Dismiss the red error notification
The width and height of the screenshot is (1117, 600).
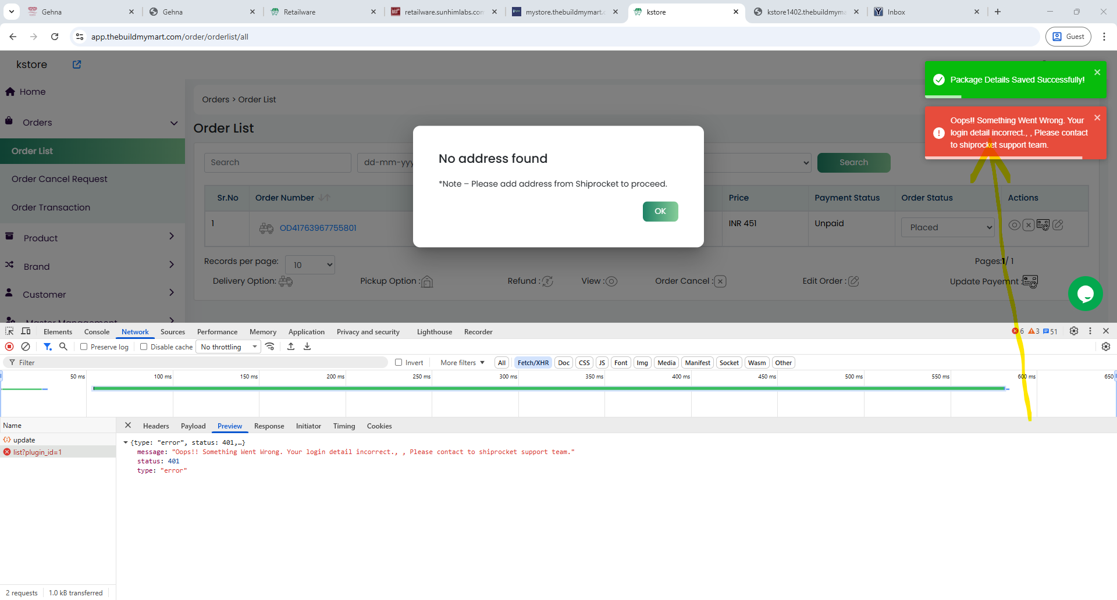1097,117
